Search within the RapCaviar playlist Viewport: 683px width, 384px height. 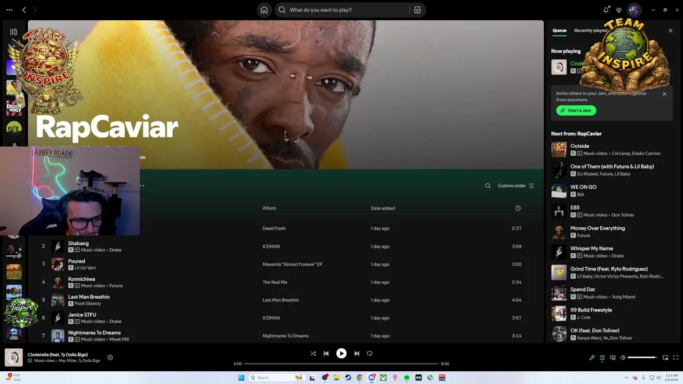(488, 186)
